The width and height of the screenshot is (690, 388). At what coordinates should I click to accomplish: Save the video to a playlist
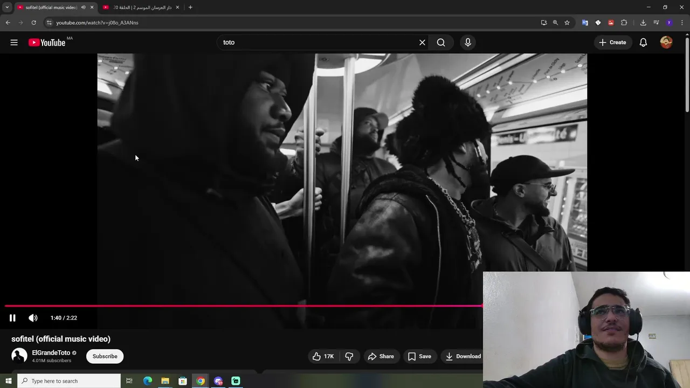tap(419, 356)
